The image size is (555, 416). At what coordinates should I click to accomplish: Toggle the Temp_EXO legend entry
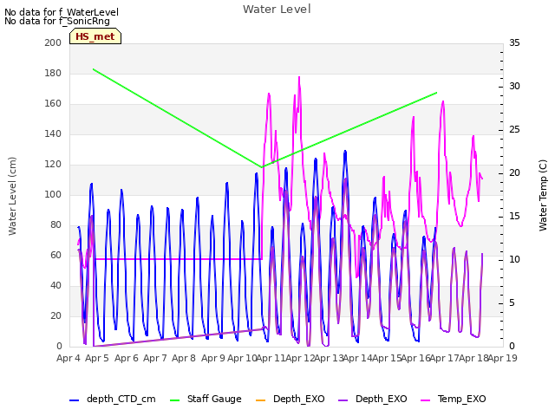453,399
